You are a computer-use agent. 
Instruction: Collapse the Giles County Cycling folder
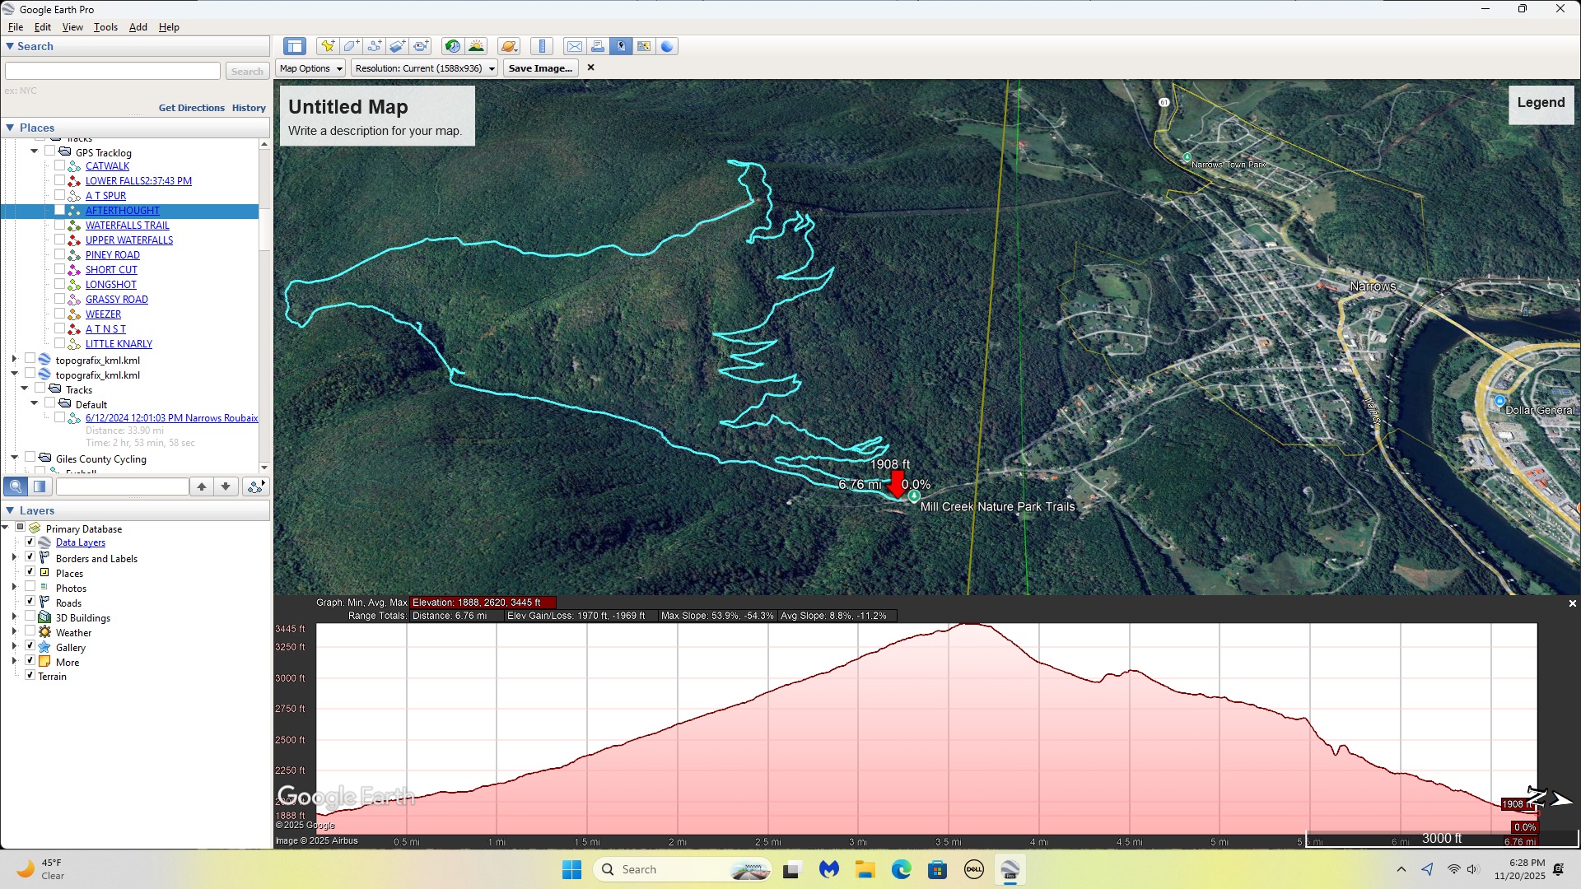(x=14, y=458)
